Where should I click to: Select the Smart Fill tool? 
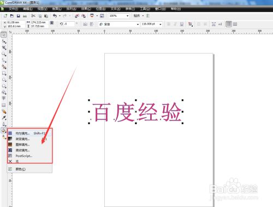point(4,67)
